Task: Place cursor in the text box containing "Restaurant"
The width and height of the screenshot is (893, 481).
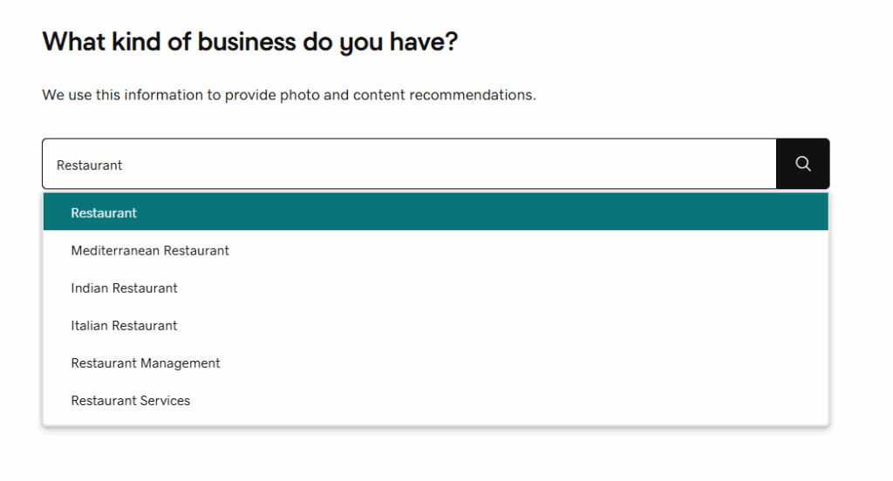Action: (x=410, y=164)
